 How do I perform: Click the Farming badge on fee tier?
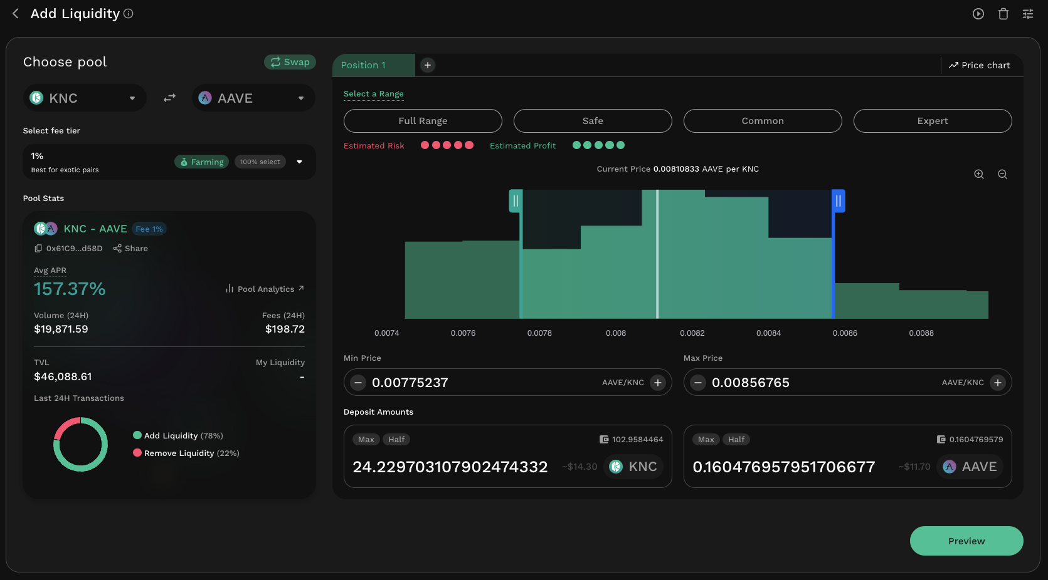pyautogui.click(x=202, y=162)
